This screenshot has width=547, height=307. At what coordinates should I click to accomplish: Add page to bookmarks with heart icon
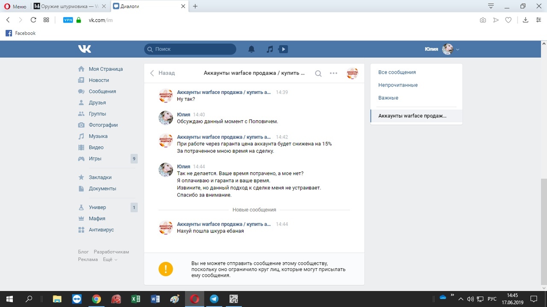click(508, 20)
